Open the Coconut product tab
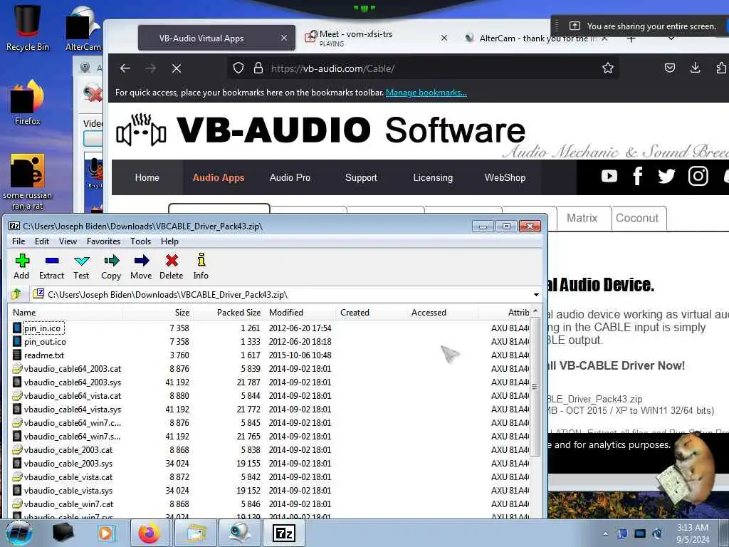Viewport: 729px width, 547px height. point(637,218)
